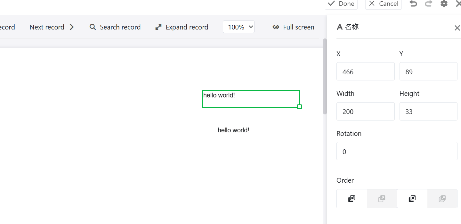
Task: Click the green resize handle on the selected box
Action: tap(299, 107)
